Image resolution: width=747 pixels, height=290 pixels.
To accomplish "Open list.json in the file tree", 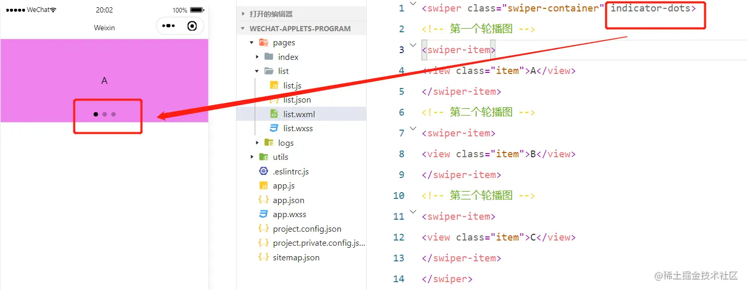I will (297, 99).
